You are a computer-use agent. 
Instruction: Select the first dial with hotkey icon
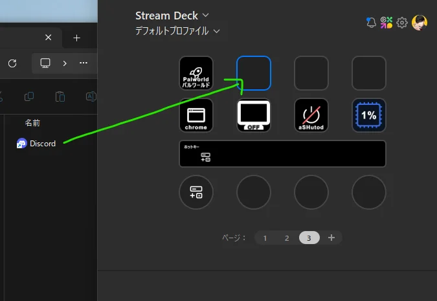(x=196, y=192)
